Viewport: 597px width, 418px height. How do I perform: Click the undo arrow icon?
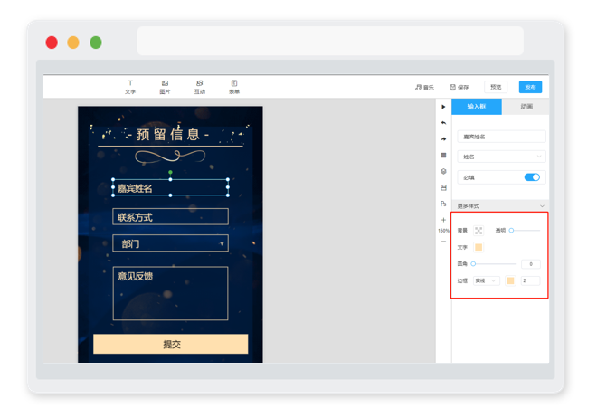pos(443,122)
